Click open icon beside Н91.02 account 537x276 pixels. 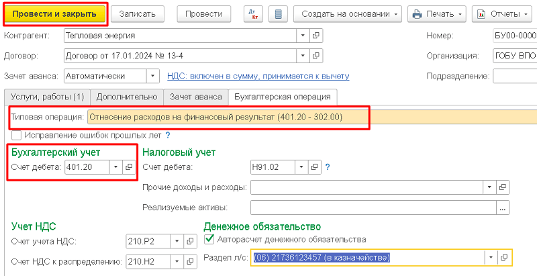(315, 167)
